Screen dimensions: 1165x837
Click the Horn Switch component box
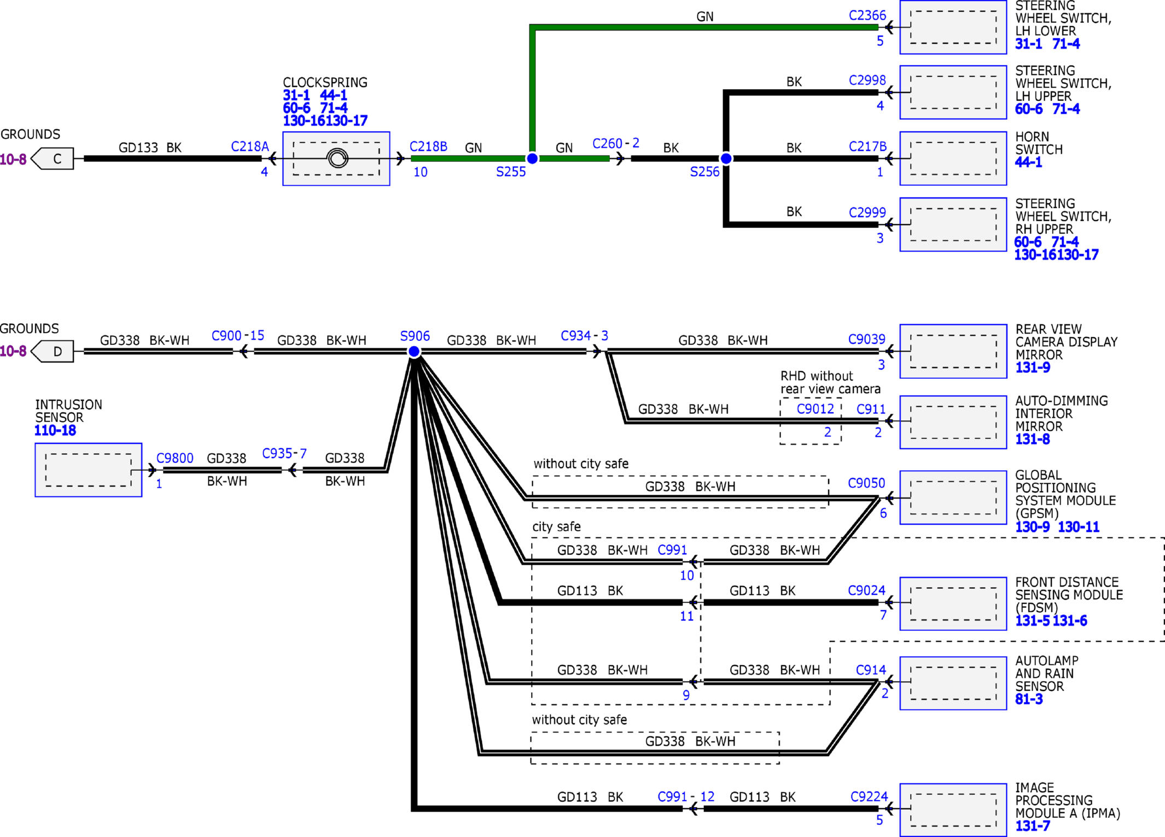coord(953,159)
